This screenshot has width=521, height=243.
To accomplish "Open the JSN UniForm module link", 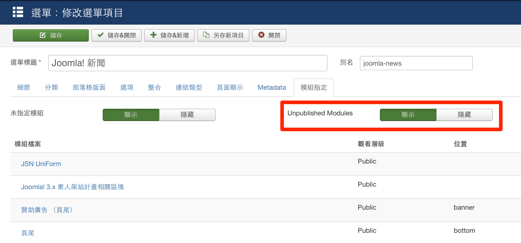I will pyautogui.click(x=41, y=164).
